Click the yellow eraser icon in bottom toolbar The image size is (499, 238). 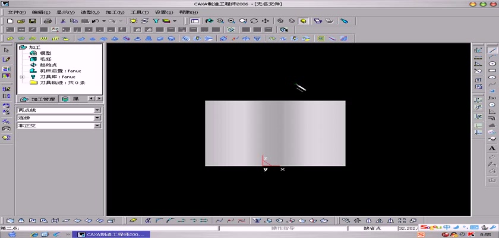(133, 221)
